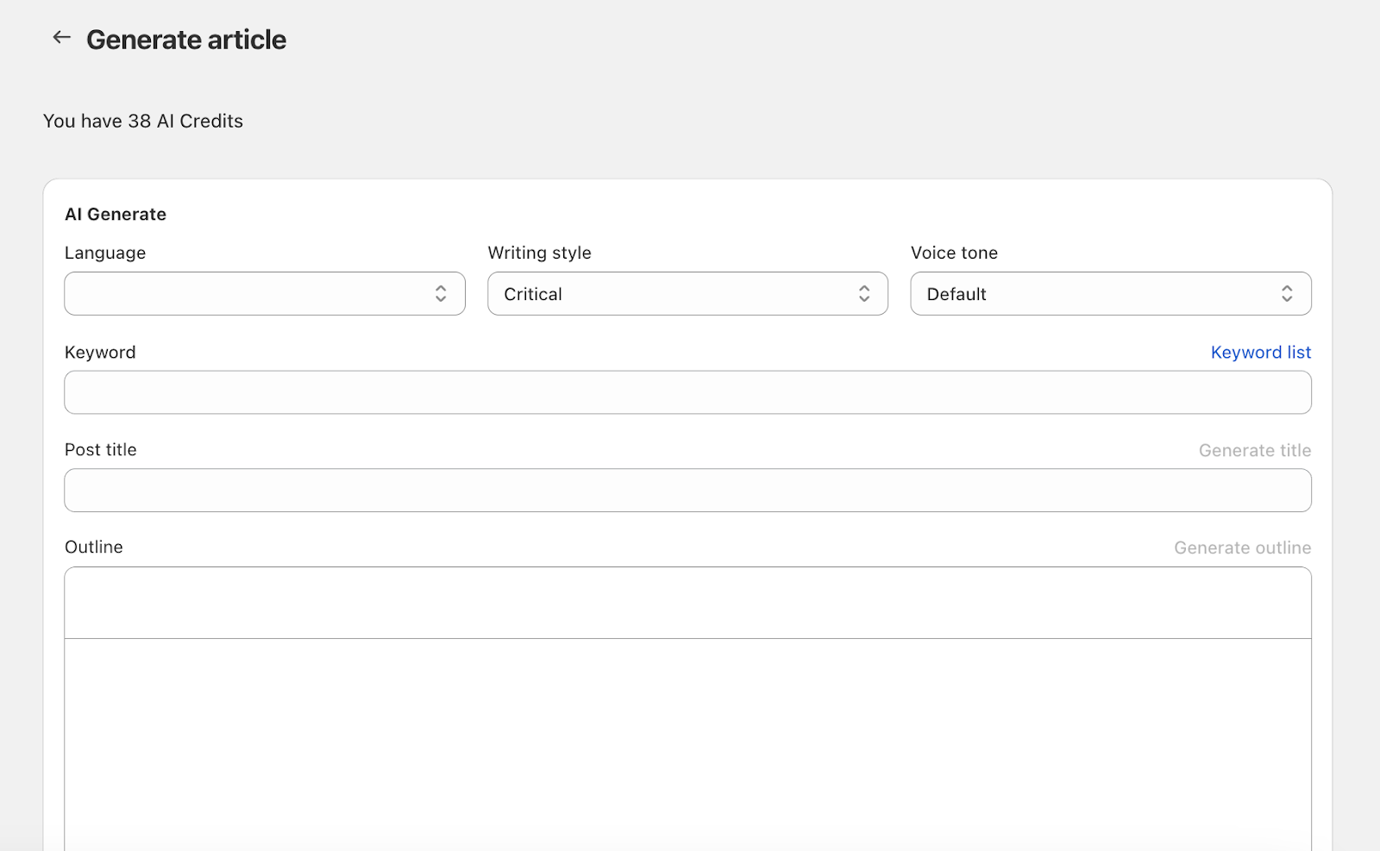This screenshot has height=851, width=1380.
Task: Open the Keyword list link
Action: coord(1260,352)
